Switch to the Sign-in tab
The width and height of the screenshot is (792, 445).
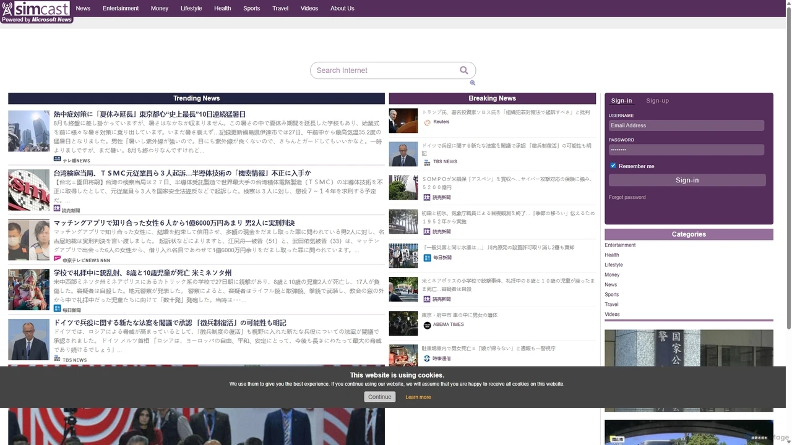pos(622,101)
